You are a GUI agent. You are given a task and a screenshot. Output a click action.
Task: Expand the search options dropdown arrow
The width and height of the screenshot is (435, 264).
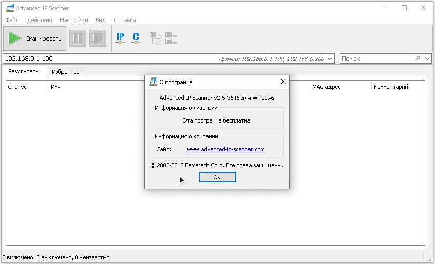[x=427, y=58]
